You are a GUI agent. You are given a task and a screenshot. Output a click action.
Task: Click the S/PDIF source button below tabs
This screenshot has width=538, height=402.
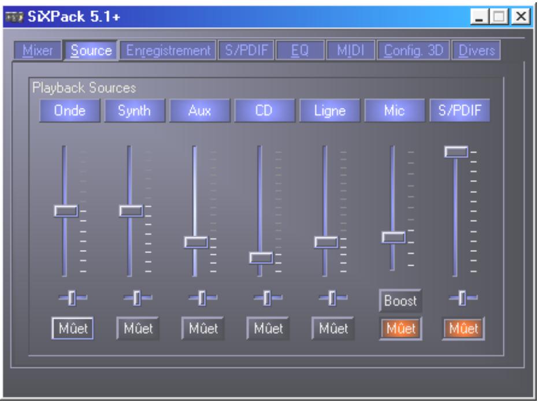click(x=459, y=111)
